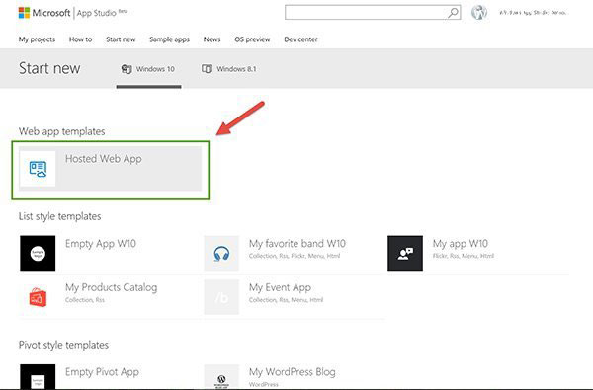Open My projects menu
The image size is (593, 390).
[x=37, y=39]
